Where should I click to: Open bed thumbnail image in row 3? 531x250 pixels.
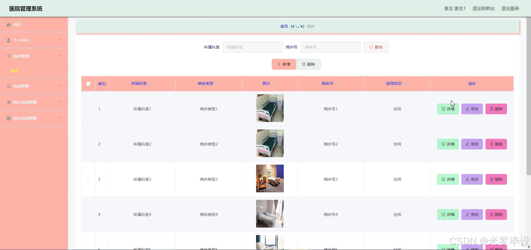pos(270,178)
